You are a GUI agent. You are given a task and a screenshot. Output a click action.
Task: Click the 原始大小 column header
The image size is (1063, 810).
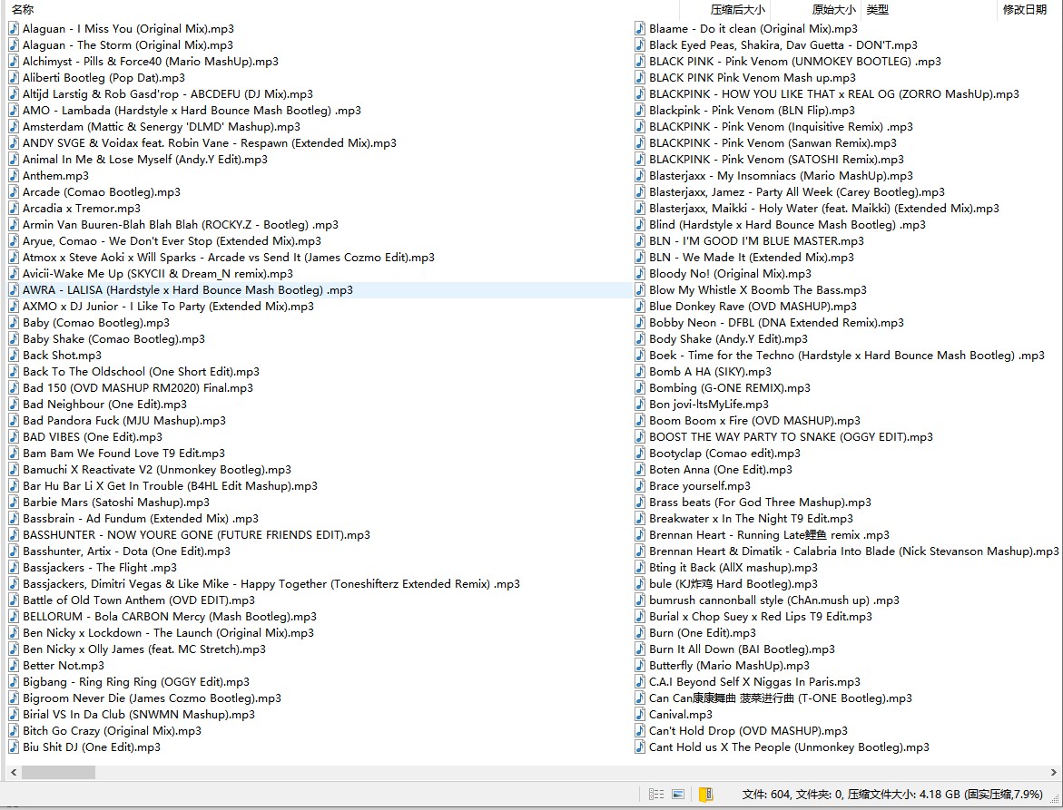[x=833, y=10]
